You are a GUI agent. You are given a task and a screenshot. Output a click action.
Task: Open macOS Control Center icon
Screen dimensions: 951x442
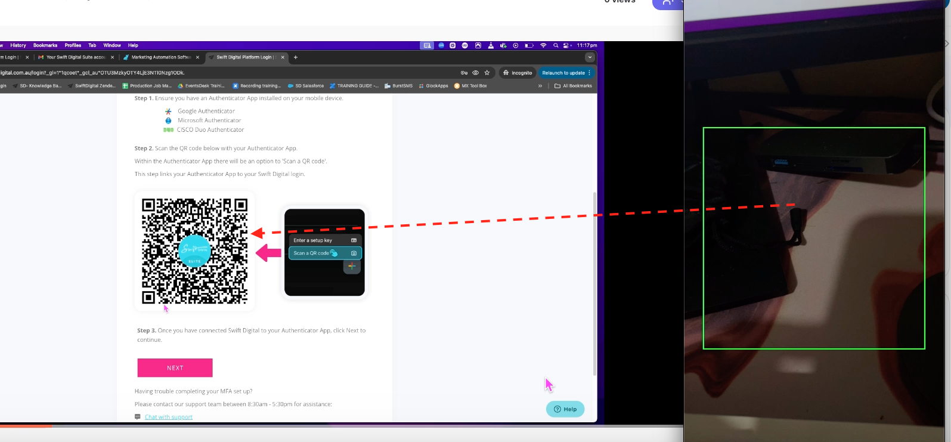pyautogui.click(x=567, y=45)
